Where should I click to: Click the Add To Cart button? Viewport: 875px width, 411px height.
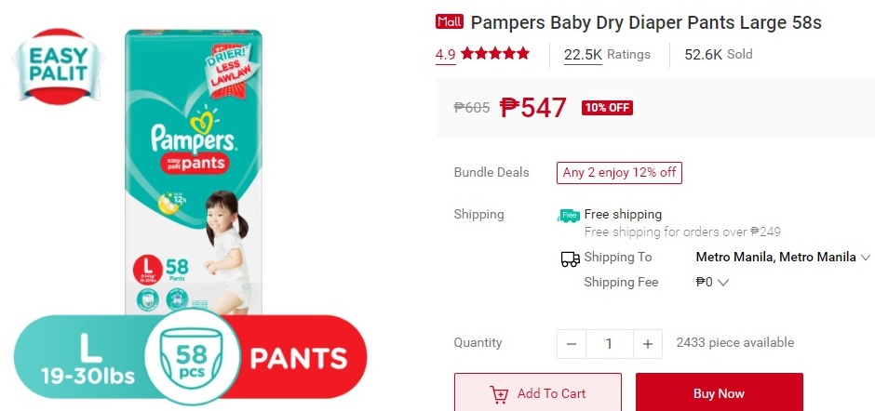coord(537,392)
